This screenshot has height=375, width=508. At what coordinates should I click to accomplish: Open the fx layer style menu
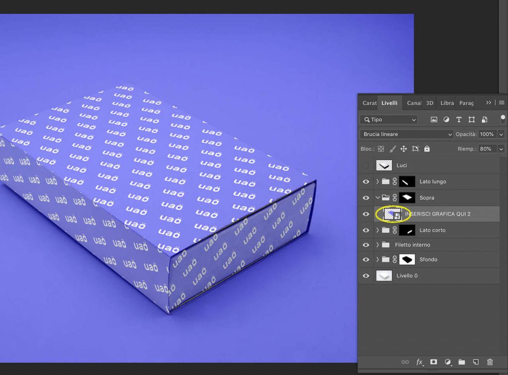point(420,362)
